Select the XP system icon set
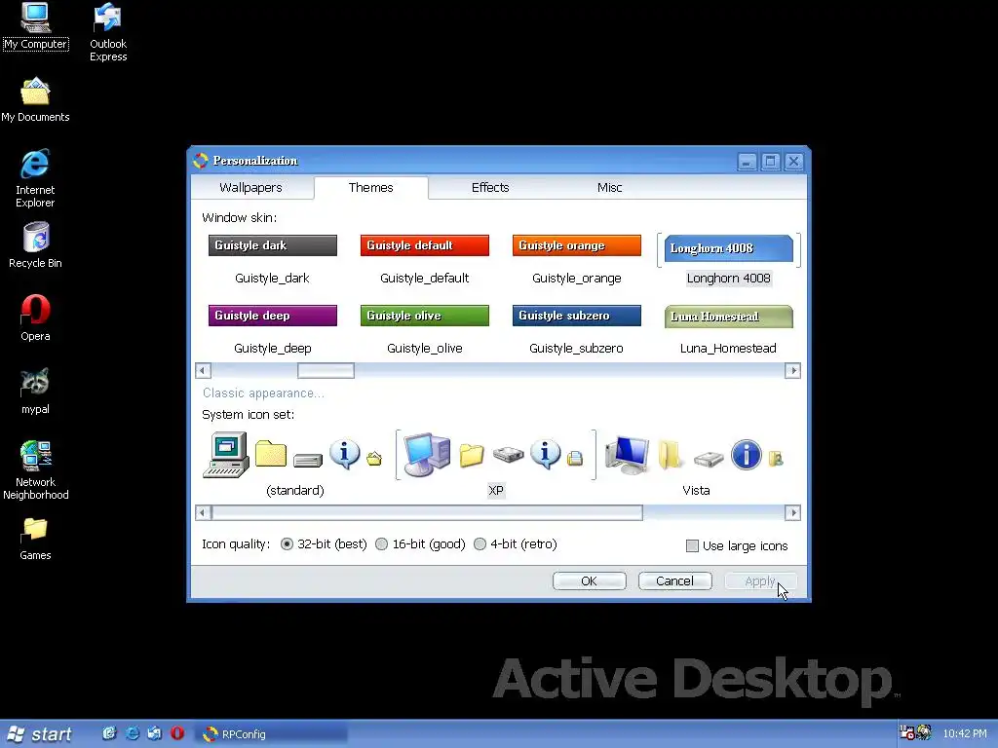998x748 pixels. tap(496, 465)
